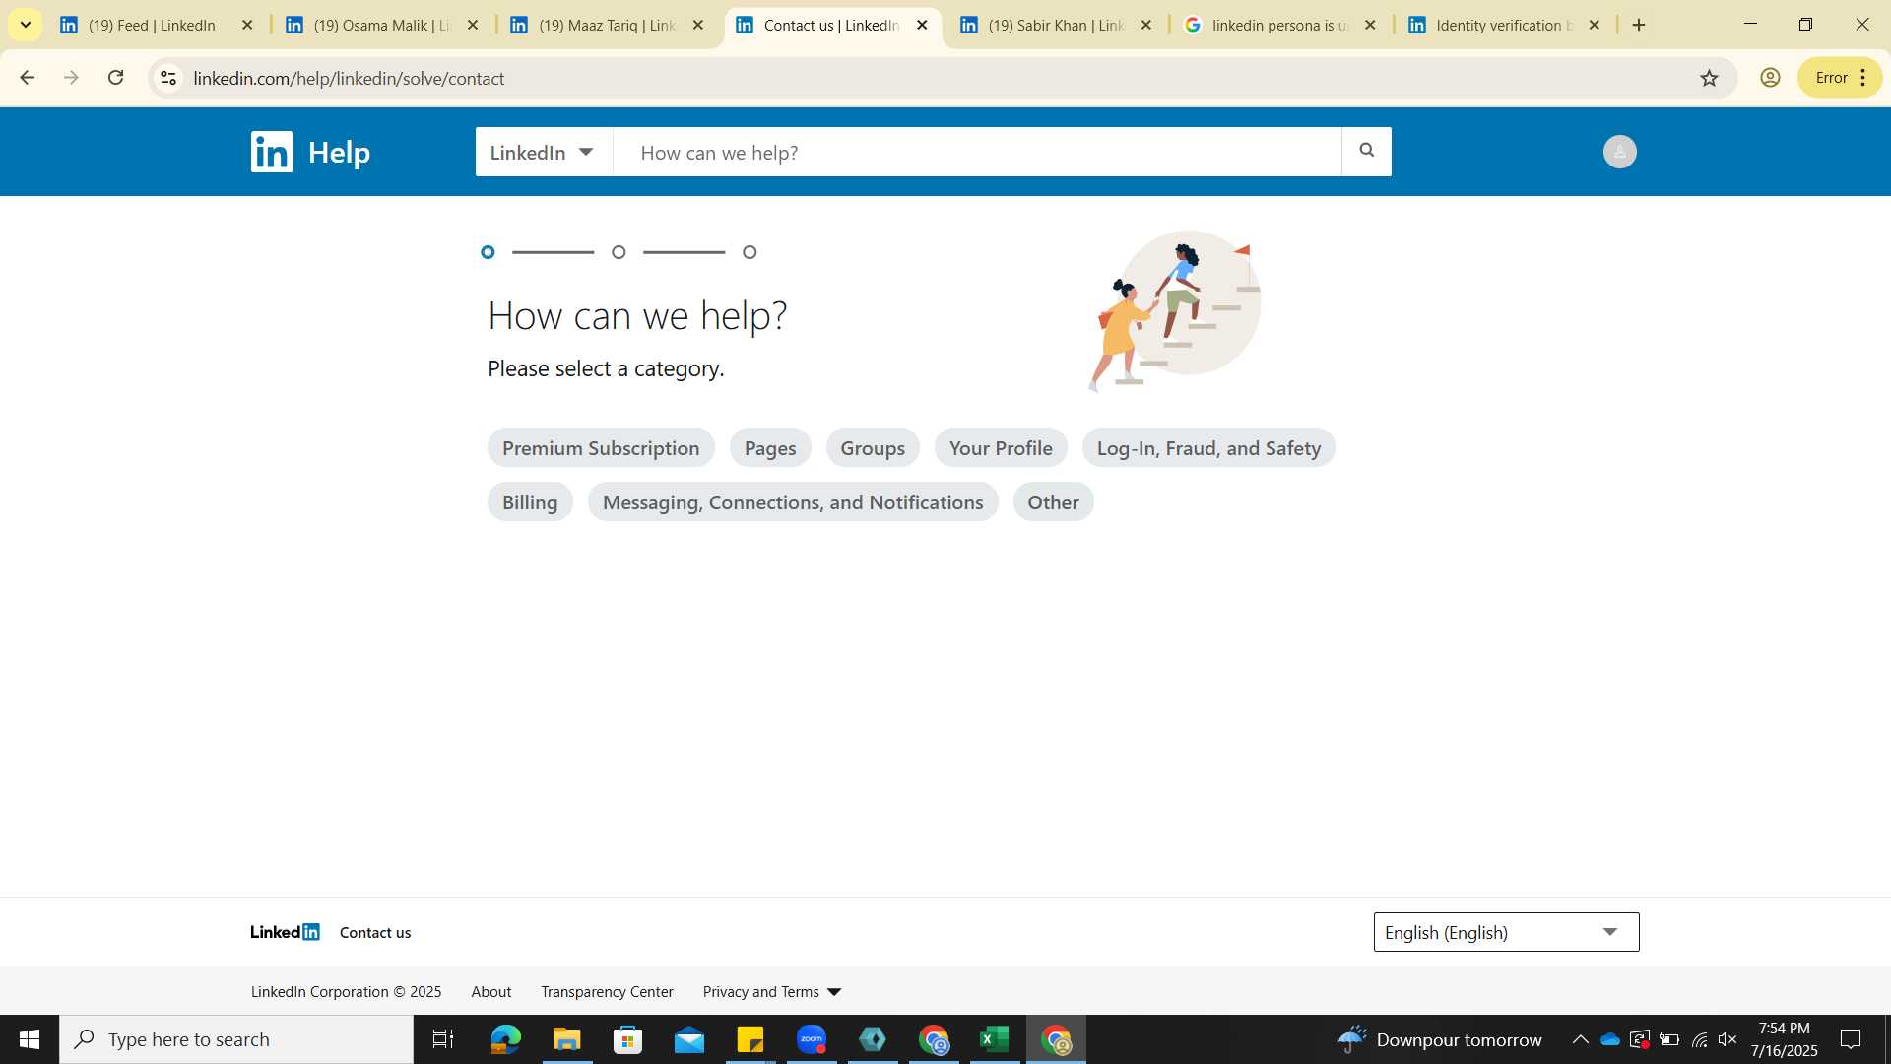Open the Downpour tomorrow weather widget
The height and width of the screenshot is (1064, 1891).
point(1439,1039)
